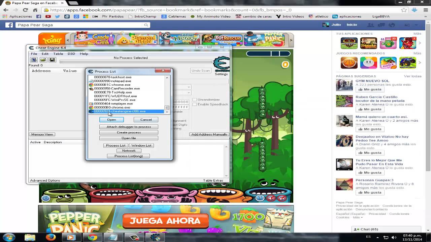The image size is (431, 242).
Task: Click the Chrome icon in the taskbar
Action: pos(92,237)
